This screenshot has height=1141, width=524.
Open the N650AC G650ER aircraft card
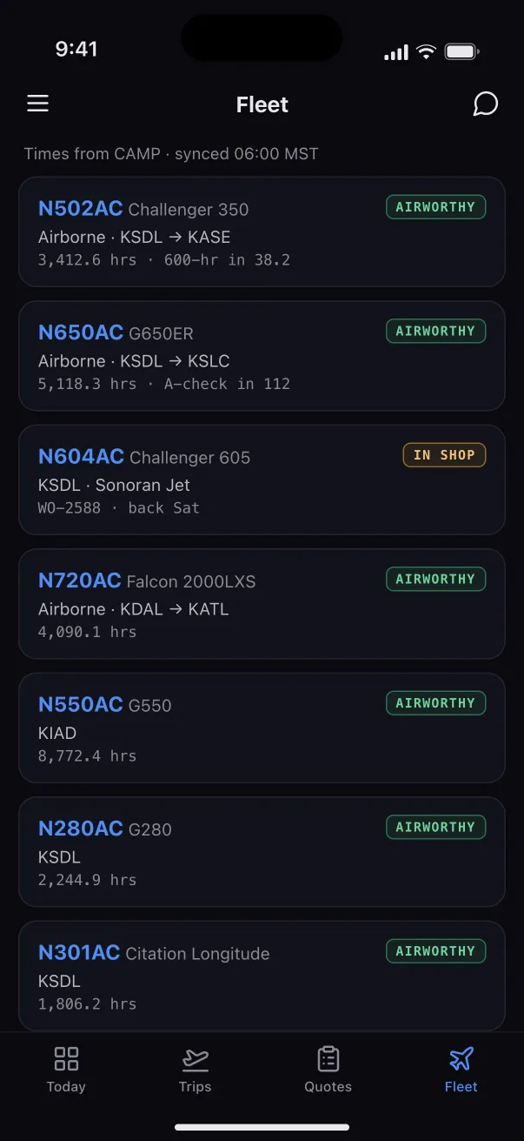click(262, 355)
